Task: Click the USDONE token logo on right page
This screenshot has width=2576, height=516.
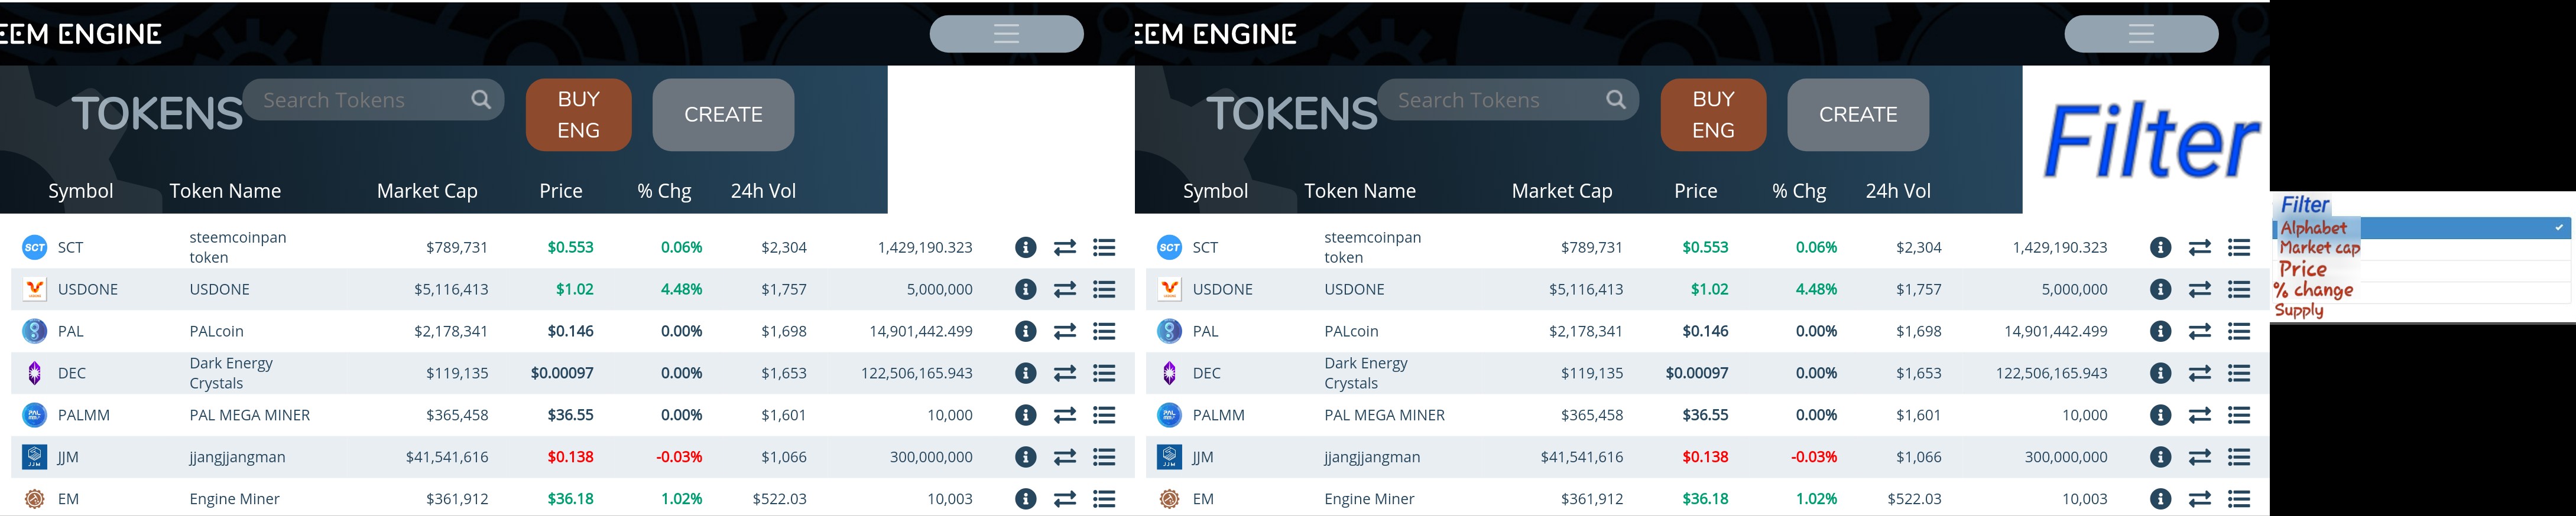Action: point(1169,289)
